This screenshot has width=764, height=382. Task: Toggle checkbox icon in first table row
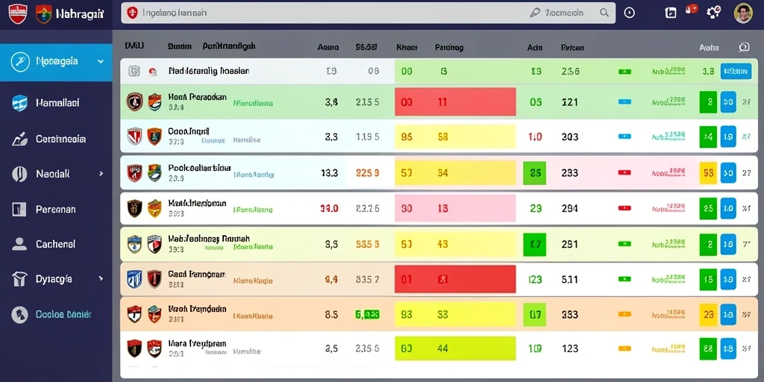pos(134,71)
